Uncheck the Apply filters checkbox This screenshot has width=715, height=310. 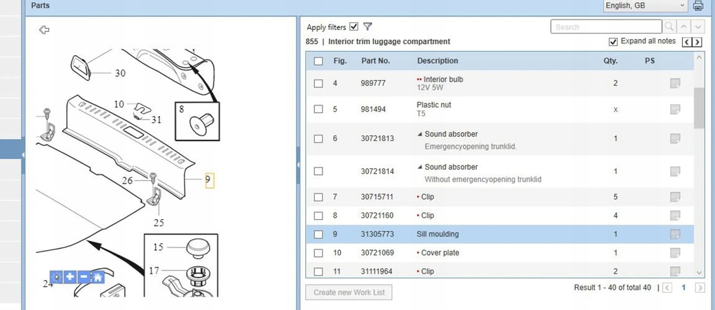click(x=354, y=27)
